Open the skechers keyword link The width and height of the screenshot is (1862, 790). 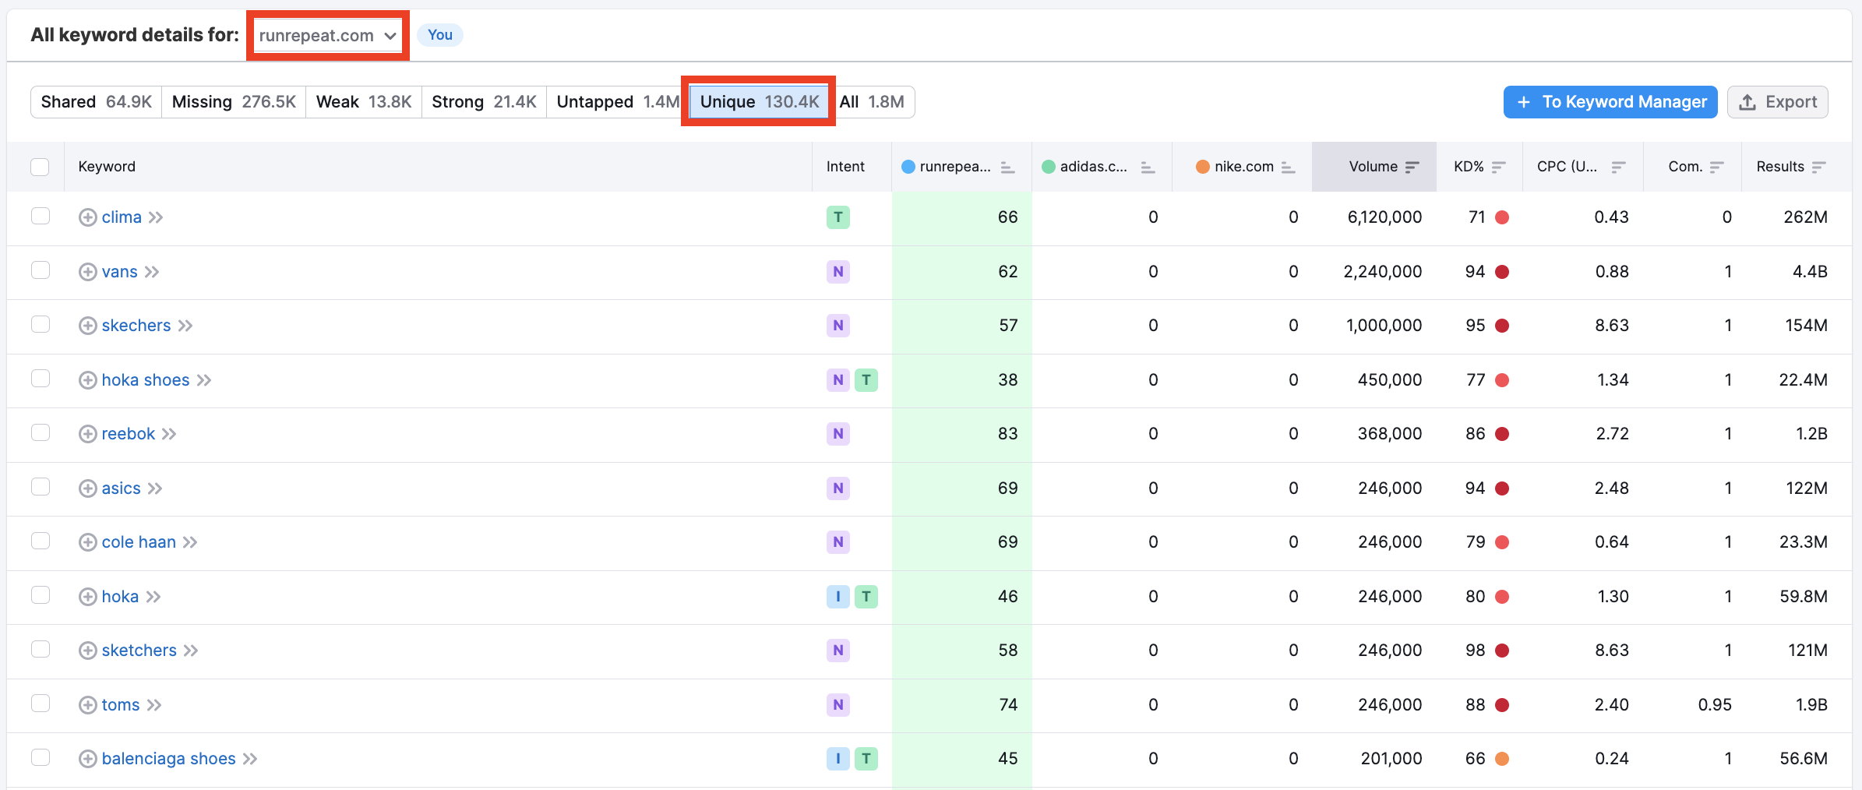pyautogui.click(x=136, y=325)
